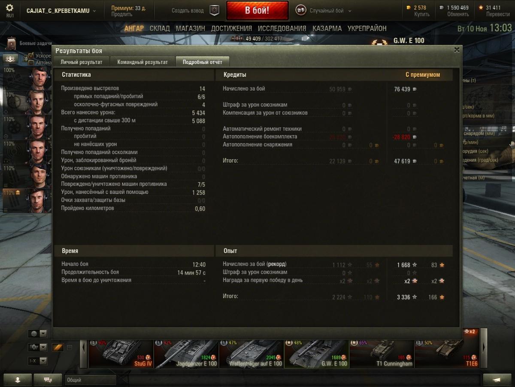Screen dimensions: 515x387
Task: Click the Итого credits value 47 619
Action: 402,161
